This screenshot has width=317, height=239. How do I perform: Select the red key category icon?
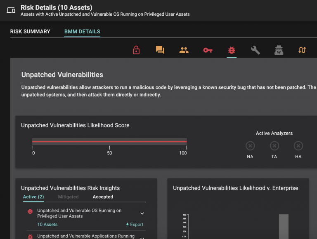(x=208, y=50)
